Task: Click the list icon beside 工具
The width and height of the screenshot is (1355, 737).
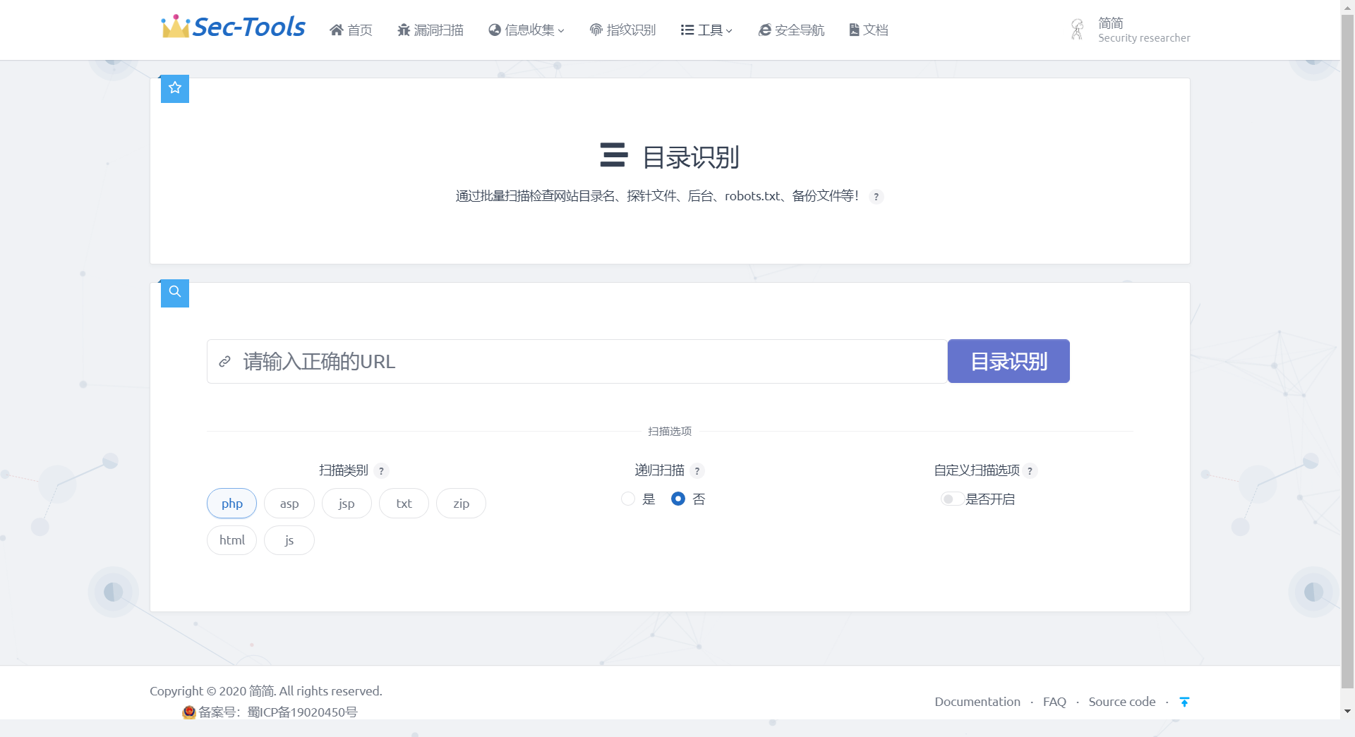Action: [687, 30]
